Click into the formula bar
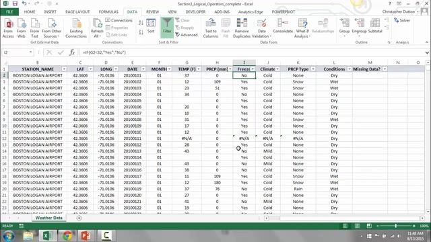The width and height of the screenshot is (431, 242). click(x=251, y=52)
